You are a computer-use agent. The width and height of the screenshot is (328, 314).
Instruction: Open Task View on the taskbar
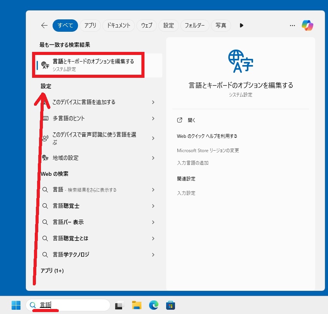tap(119, 305)
